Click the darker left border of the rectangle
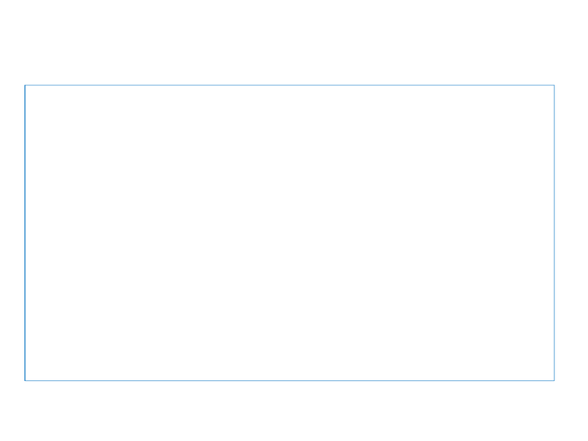This screenshot has height=441, width=588. [25, 232]
